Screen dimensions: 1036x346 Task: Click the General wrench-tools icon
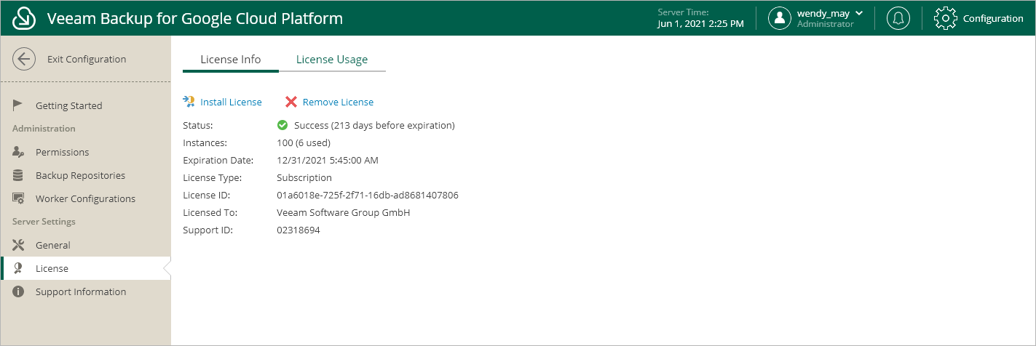[x=18, y=245]
